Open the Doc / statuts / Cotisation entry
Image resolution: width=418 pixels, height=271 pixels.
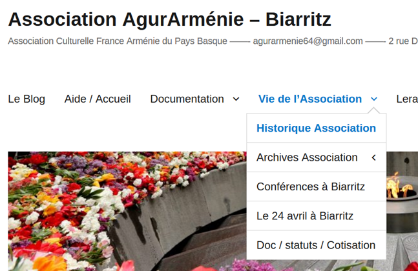316,245
